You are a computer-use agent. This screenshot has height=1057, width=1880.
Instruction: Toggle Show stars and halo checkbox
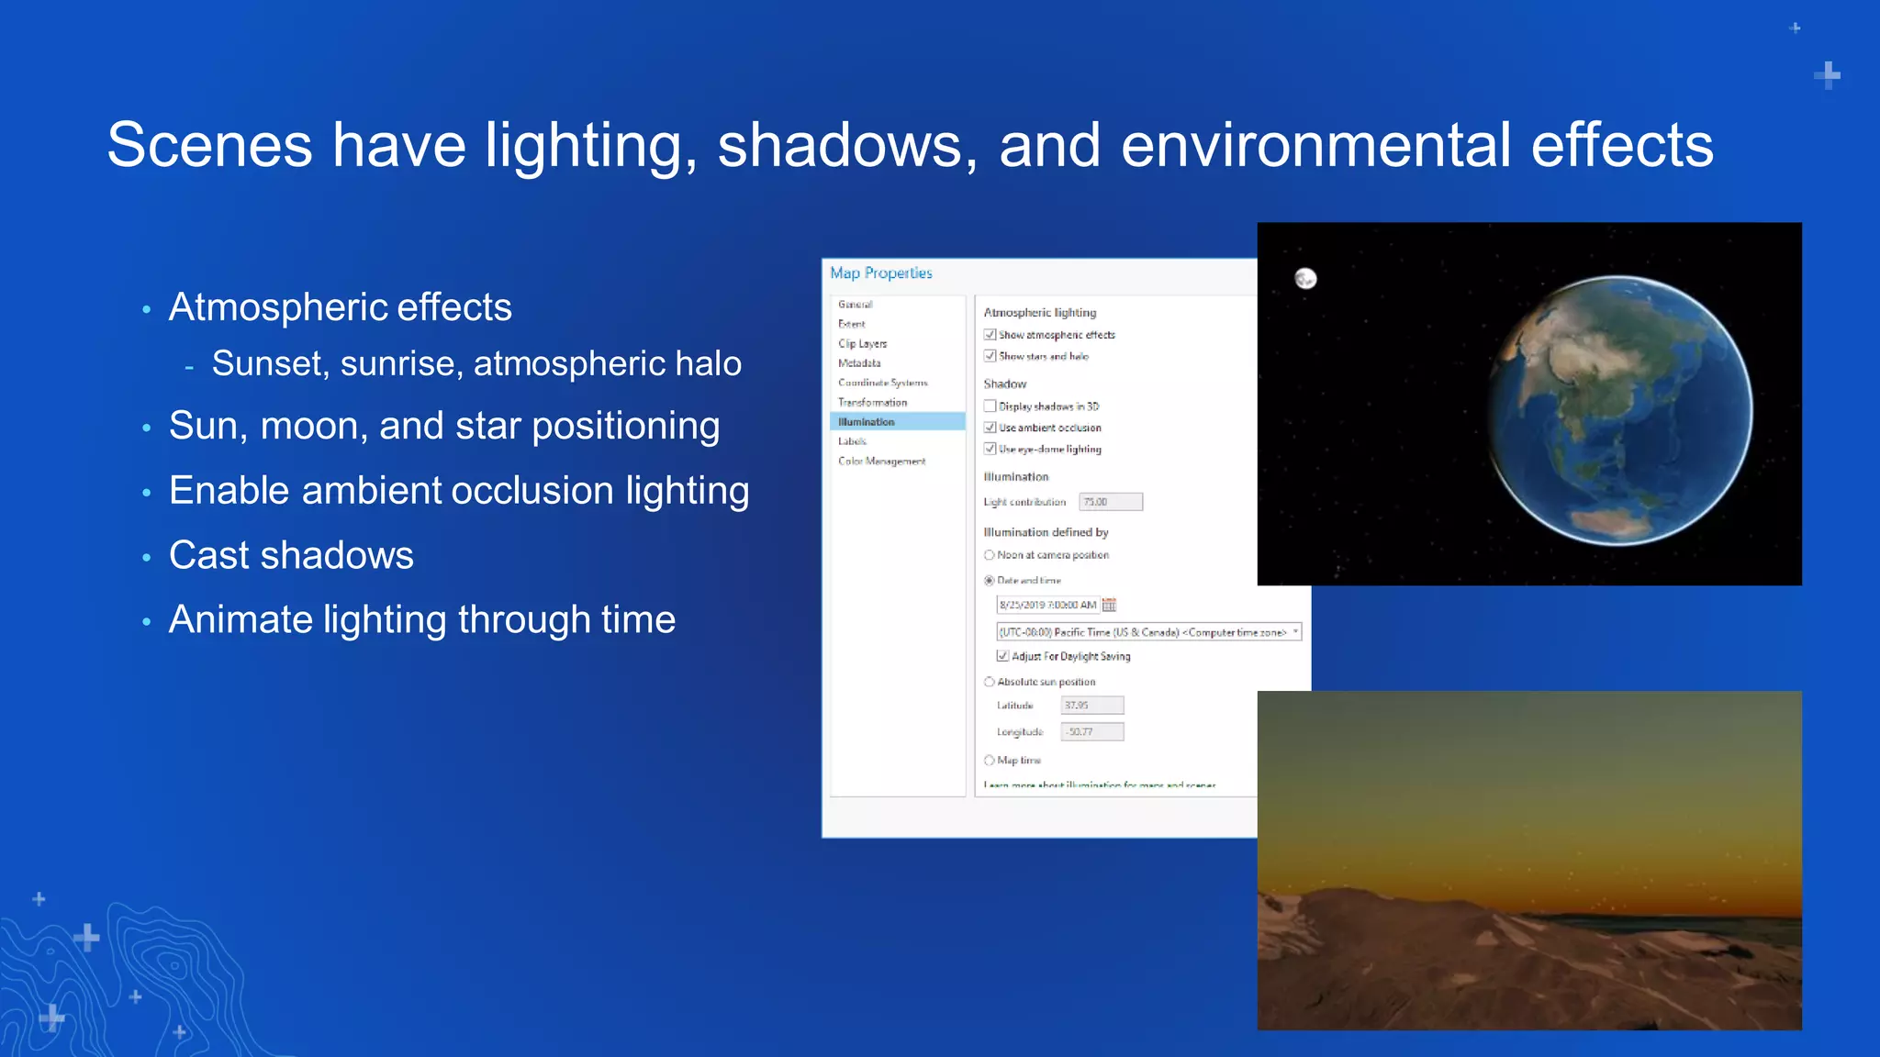pos(990,356)
